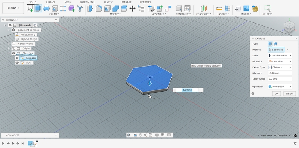The height and width of the screenshot is (148, 299).
Task: Open the Change Parameters table icon
Action: click(141, 8)
